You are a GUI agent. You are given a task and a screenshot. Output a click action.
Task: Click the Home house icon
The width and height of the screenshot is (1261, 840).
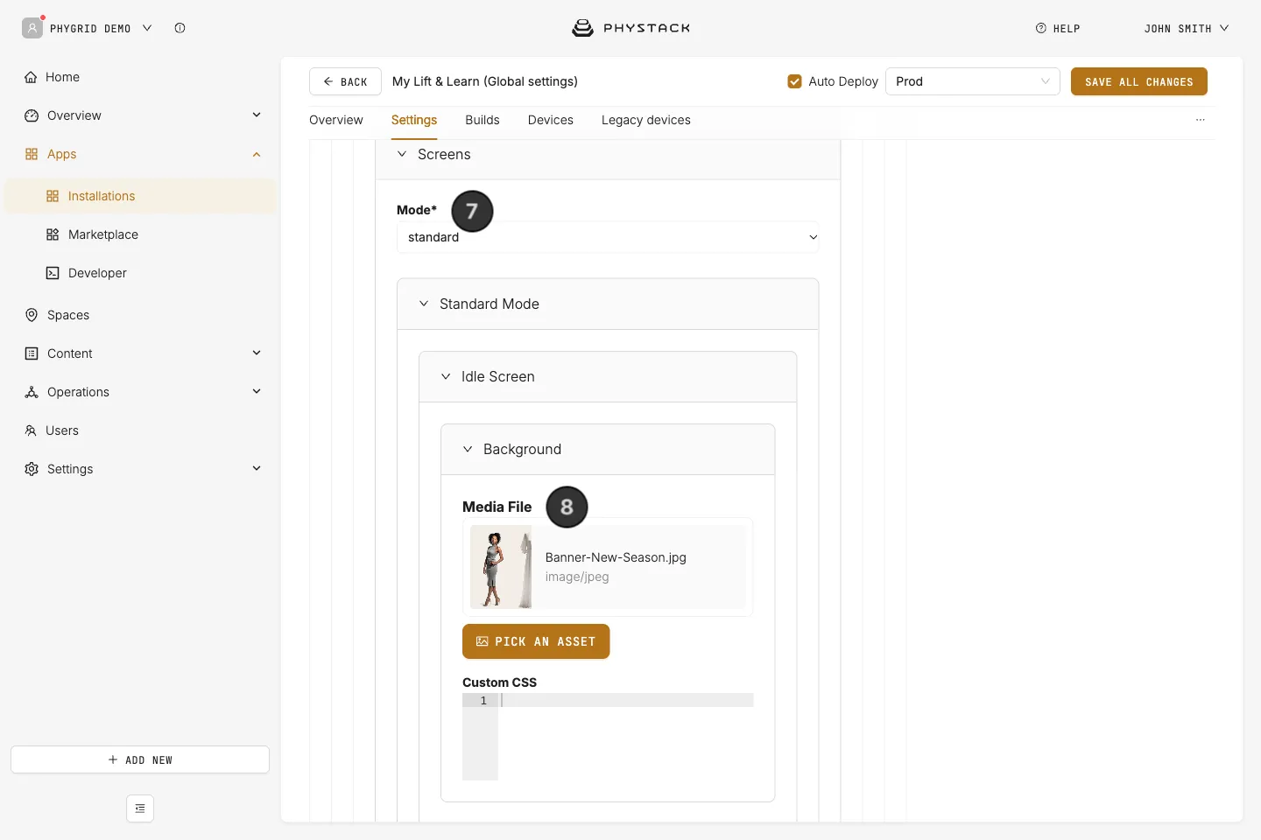tap(32, 77)
